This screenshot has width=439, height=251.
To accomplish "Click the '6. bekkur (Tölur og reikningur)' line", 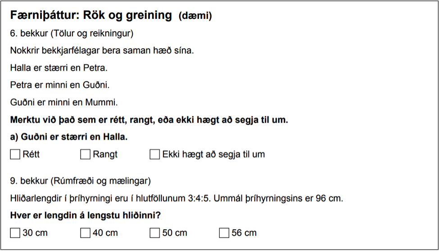I will (72, 34).
